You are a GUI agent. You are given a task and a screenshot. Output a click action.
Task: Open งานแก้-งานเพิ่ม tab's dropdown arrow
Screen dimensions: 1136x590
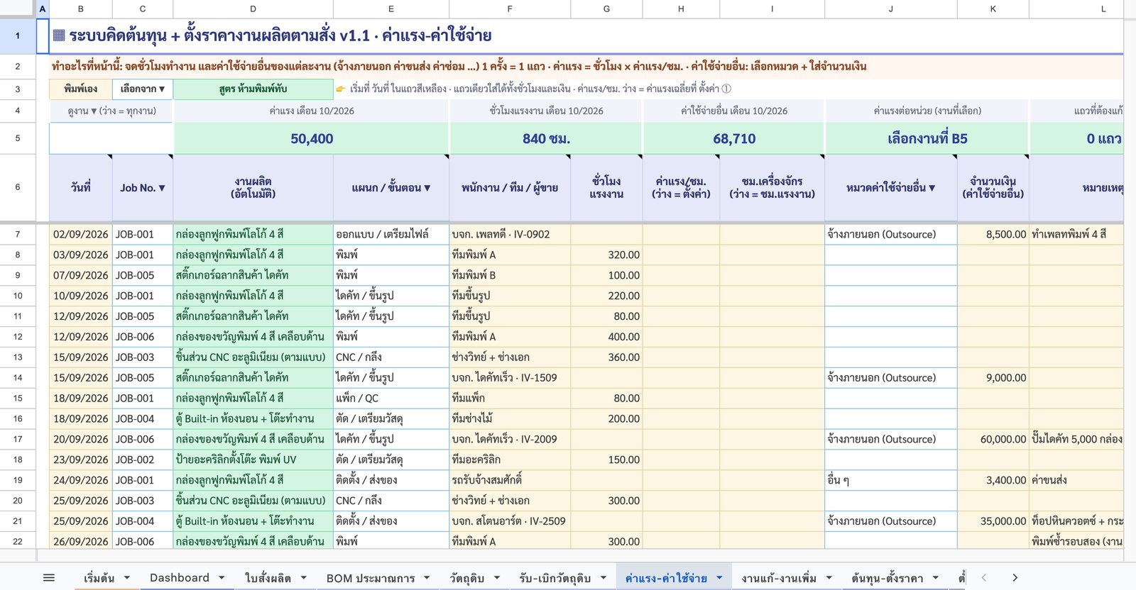click(829, 578)
